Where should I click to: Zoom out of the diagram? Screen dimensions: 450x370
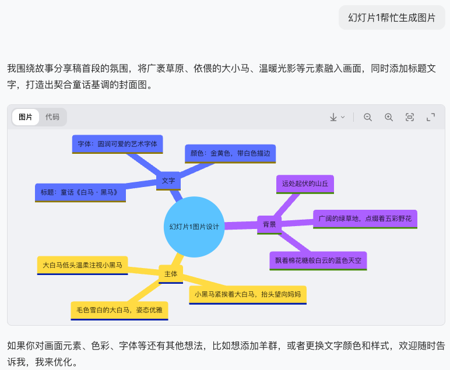(368, 117)
